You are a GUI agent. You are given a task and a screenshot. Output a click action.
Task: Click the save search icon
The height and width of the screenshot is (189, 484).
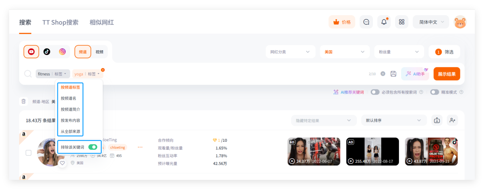coord(394,74)
